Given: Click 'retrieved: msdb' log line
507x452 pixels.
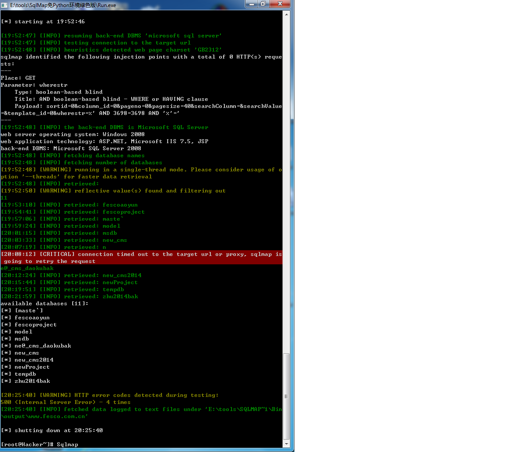Looking at the screenshot, I should (59, 233).
